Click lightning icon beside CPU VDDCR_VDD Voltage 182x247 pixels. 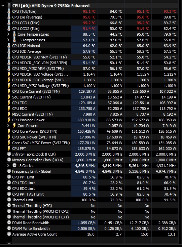9,74
